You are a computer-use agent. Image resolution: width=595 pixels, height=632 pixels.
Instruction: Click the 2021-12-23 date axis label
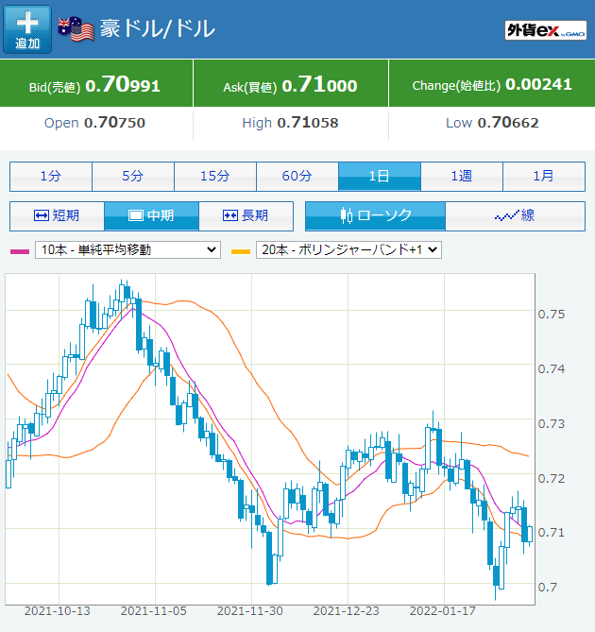coord(346,611)
